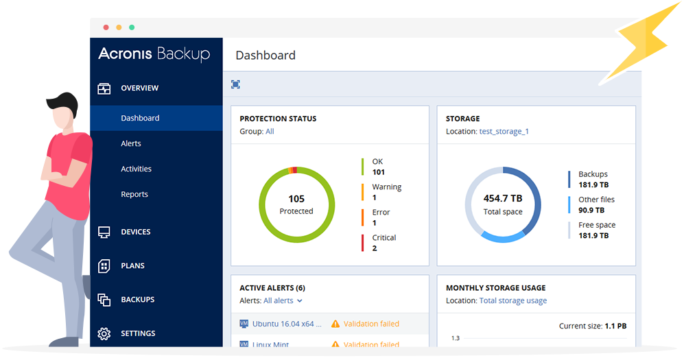
Task: Click the Backups stacked-squares icon
Action: pos(104,300)
